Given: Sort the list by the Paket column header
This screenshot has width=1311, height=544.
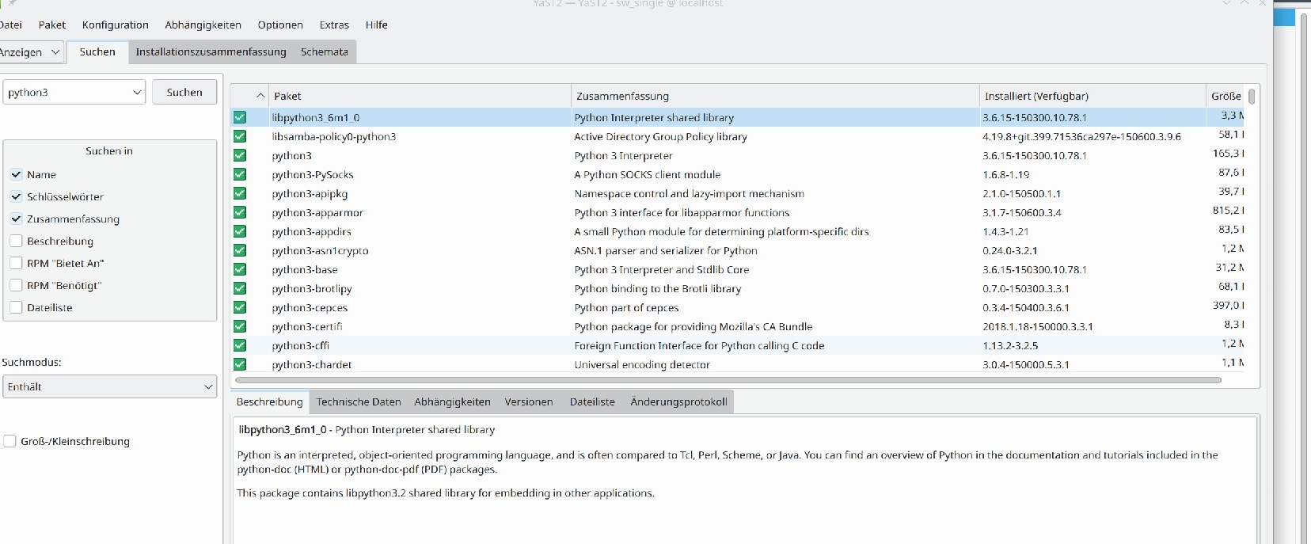Looking at the screenshot, I should (x=420, y=96).
